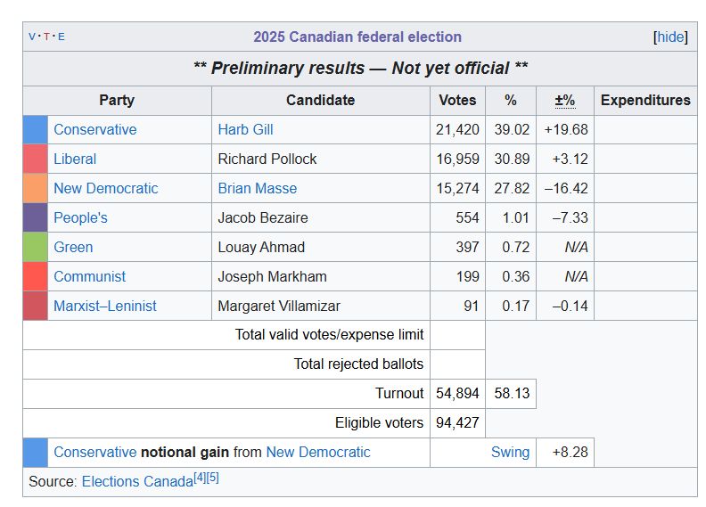
Task: Collapse the table using hide link
Action: [x=670, y=37]
